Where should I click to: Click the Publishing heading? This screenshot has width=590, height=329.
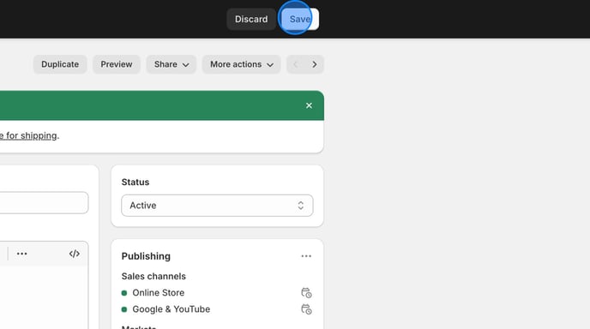146,256
